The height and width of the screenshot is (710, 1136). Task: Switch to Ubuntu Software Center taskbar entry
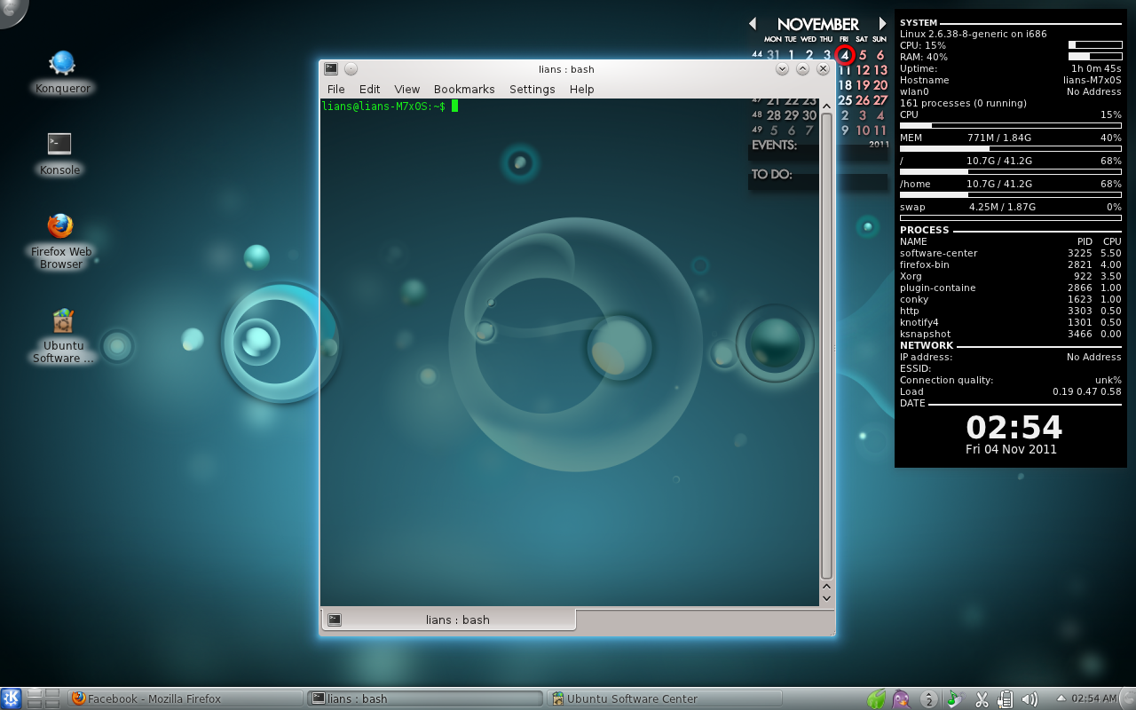pyautogui.click(x=665, y=698)
